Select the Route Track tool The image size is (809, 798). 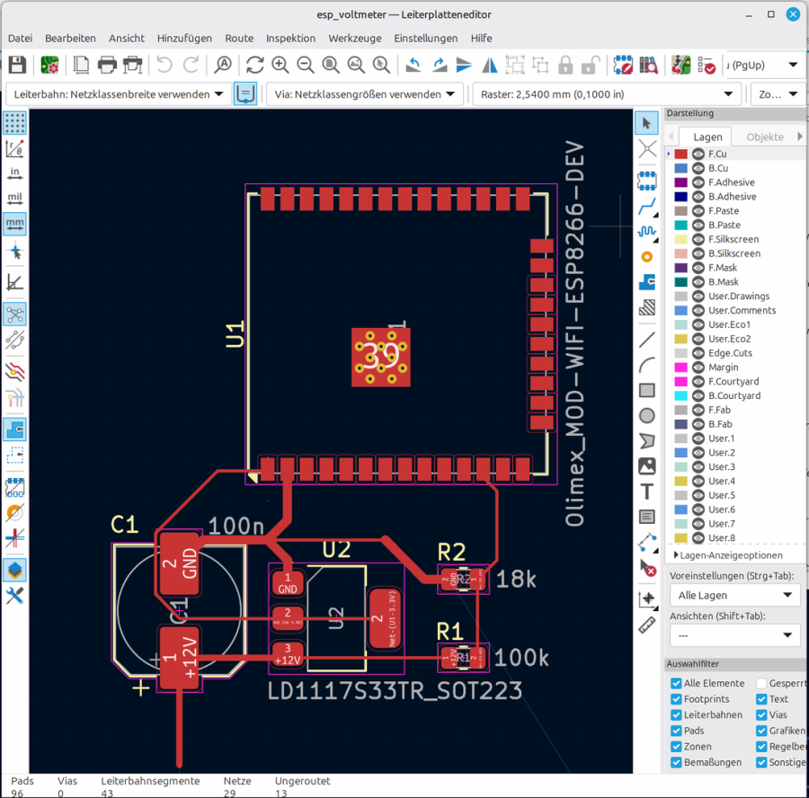[x=646, y=206]
